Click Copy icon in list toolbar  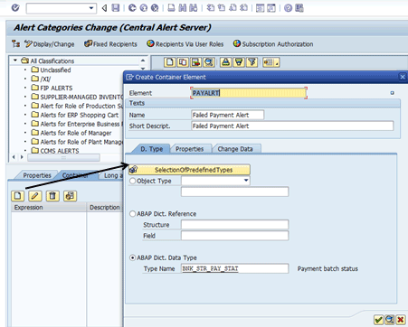(x=183, y=62)
